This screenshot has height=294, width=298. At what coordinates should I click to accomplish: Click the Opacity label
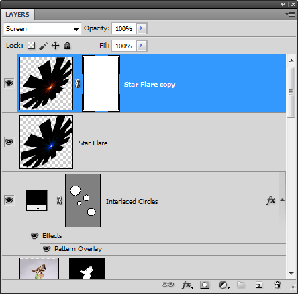click(x=97, y=28)
